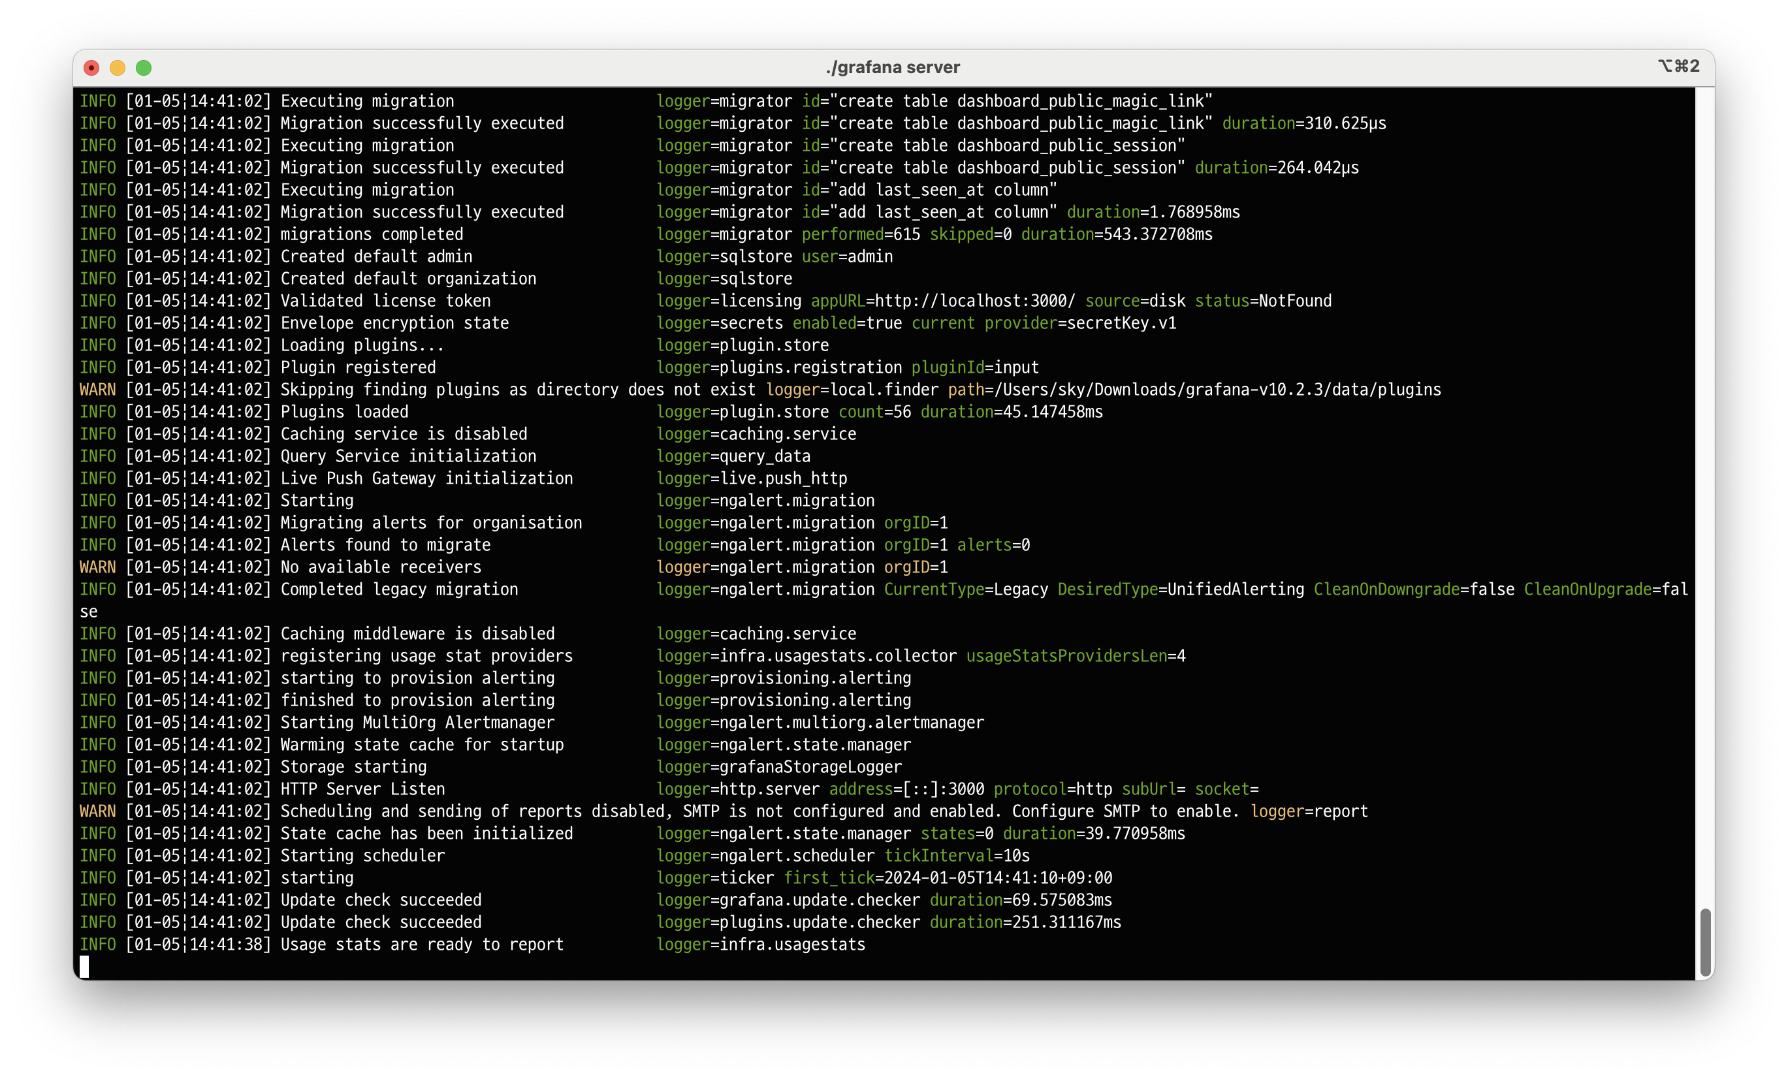Click the ./grafana server window title
Image resolution: width=1788 pixels, height=1077 pixels.
pyautogui.click(x=893, y=67)
